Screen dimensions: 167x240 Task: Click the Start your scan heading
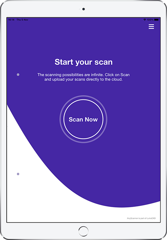click(x=84, y=62)
